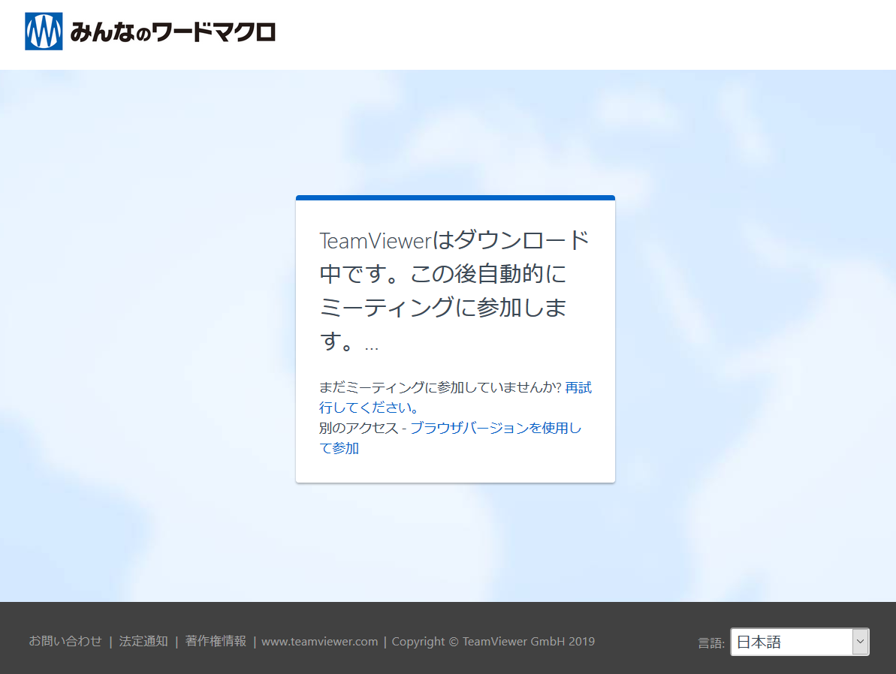
Task: Click the みんなのワードマクロ logo text
Action: pyautogui.click(x=173, y=32)
